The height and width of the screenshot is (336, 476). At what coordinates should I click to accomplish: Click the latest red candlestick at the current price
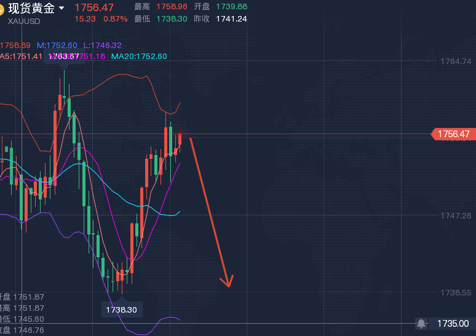(x=180, y=139)
